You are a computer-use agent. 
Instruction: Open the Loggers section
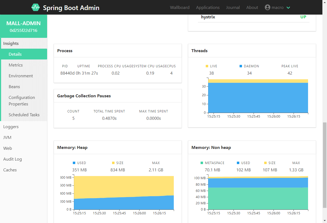coord(11,127)
